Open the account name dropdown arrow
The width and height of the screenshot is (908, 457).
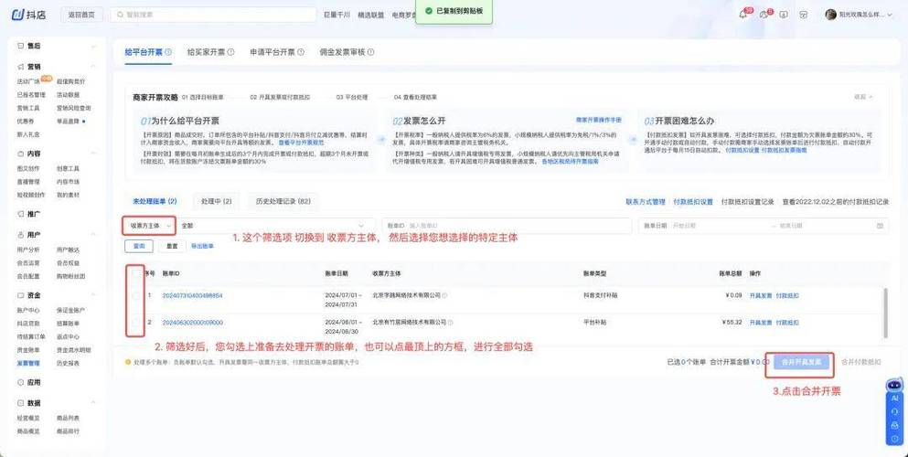click(x=890, y=15)
